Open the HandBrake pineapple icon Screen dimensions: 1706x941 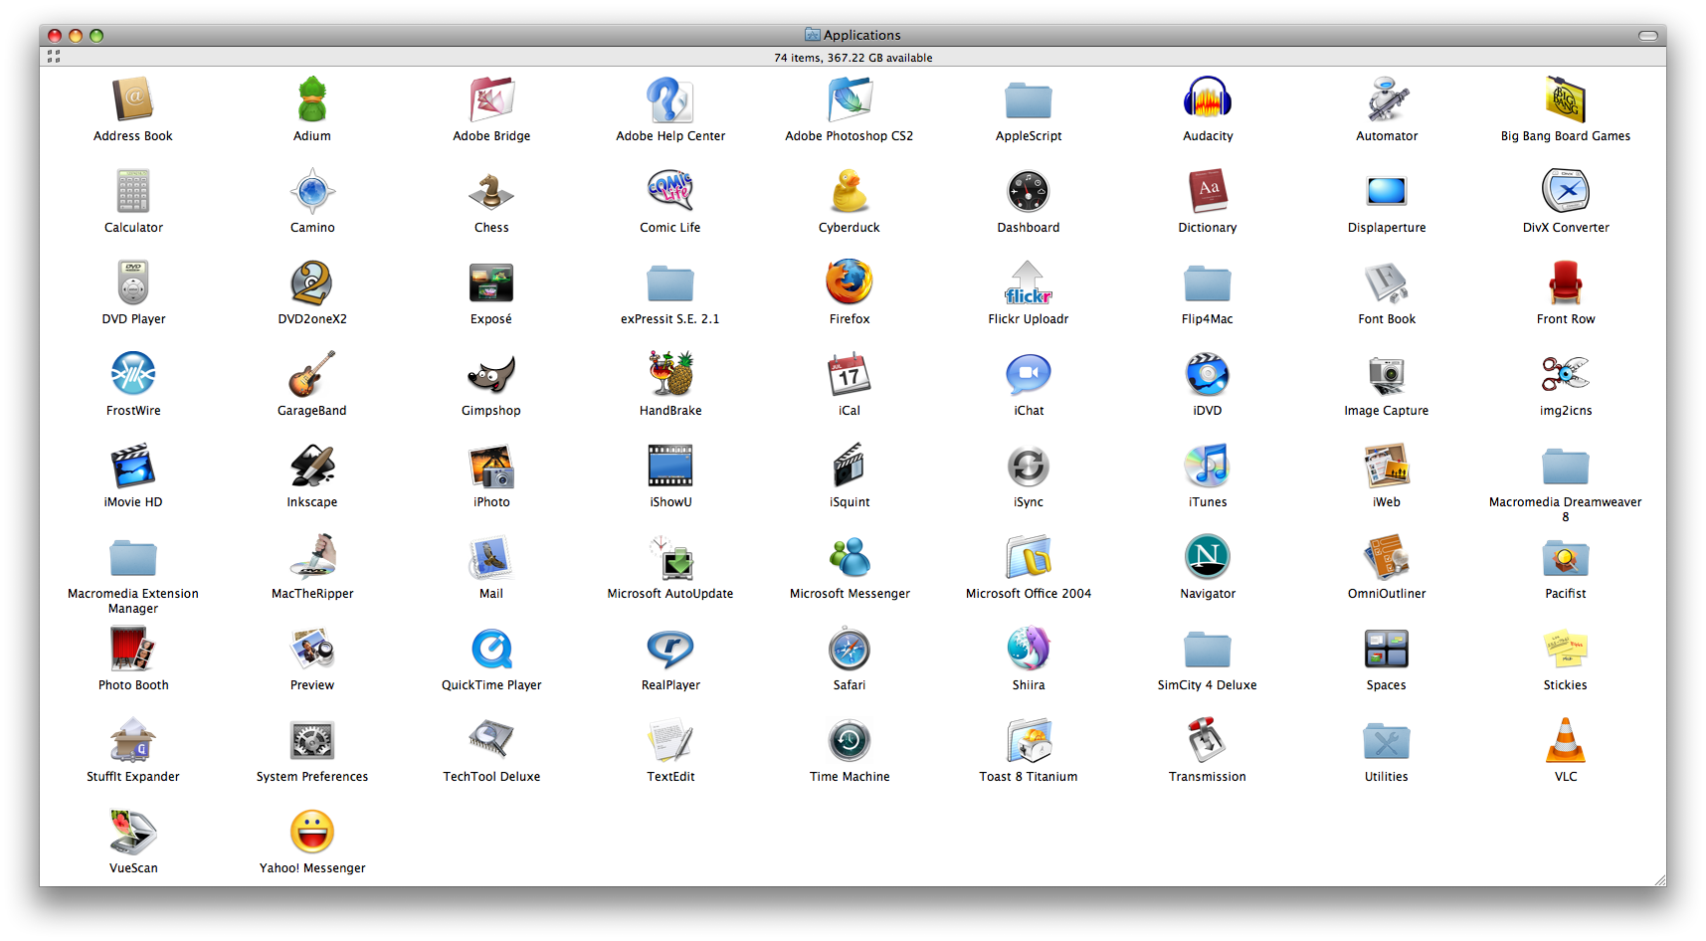point(670,374)
